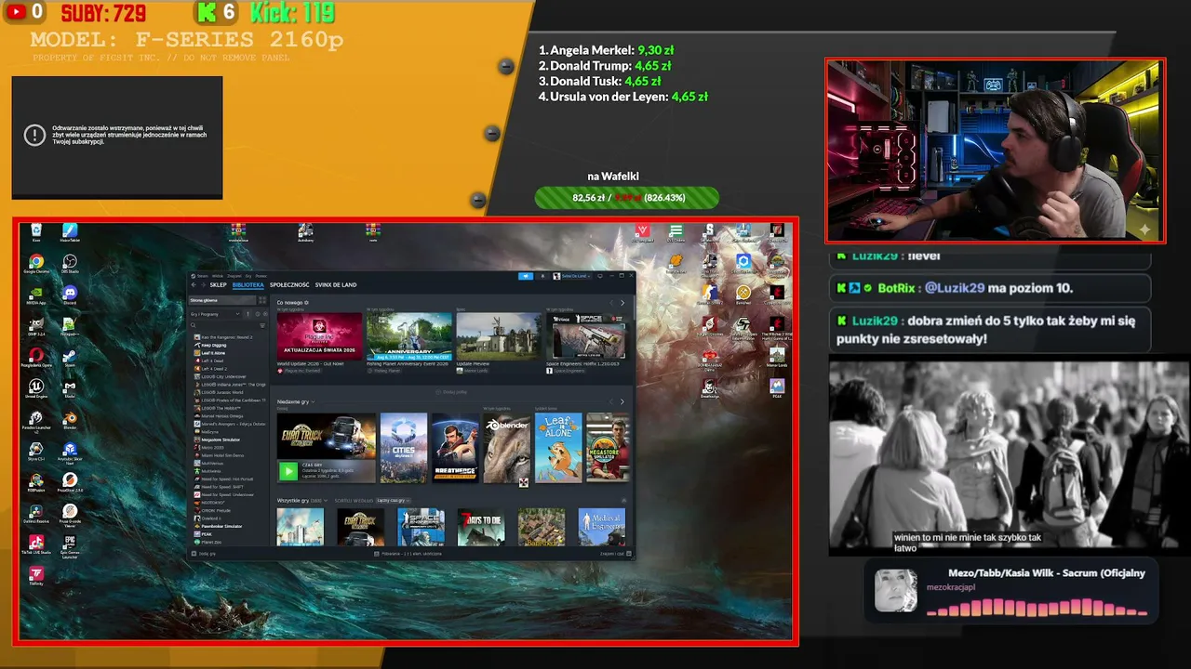Open the Pobieranie downloads status
Screen dimensions: 1191x669
(x=408, y=554)
